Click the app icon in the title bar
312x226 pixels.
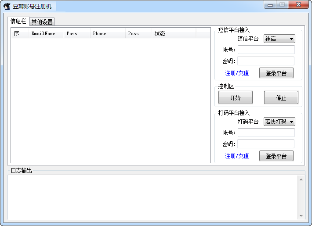tap(7, 6)
